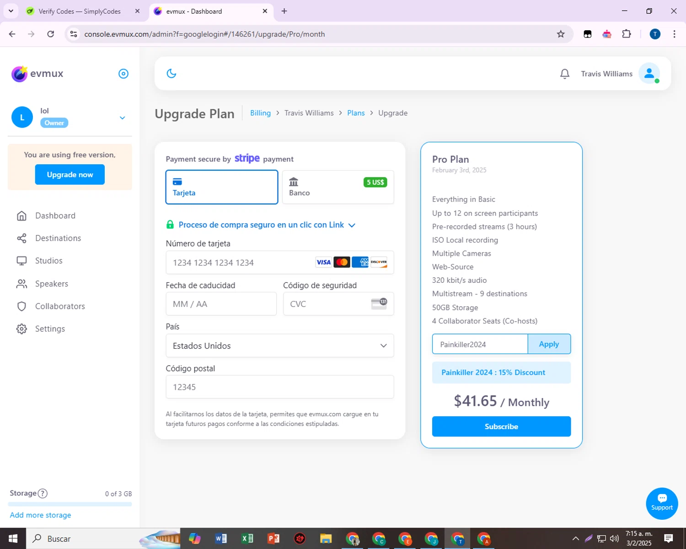The height and width of the screenshot is (549, 686).
Task: Click Windows Start button
Action: coord(13,538)
